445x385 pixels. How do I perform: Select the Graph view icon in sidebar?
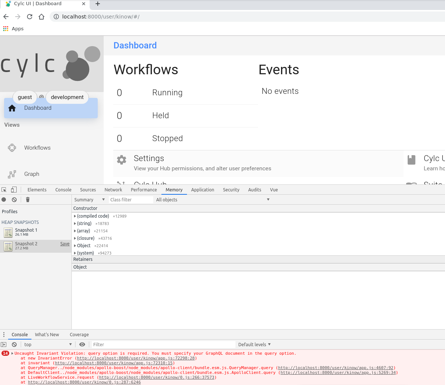click(11, 174)
